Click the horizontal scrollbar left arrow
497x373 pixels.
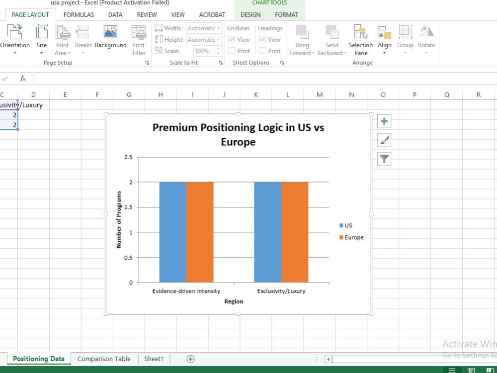(329, 359)
